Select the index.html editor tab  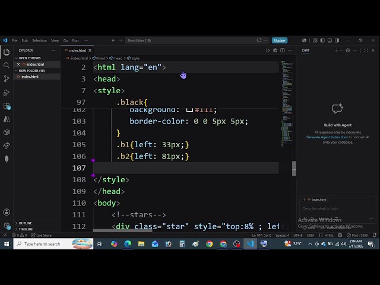click(78, 50)
